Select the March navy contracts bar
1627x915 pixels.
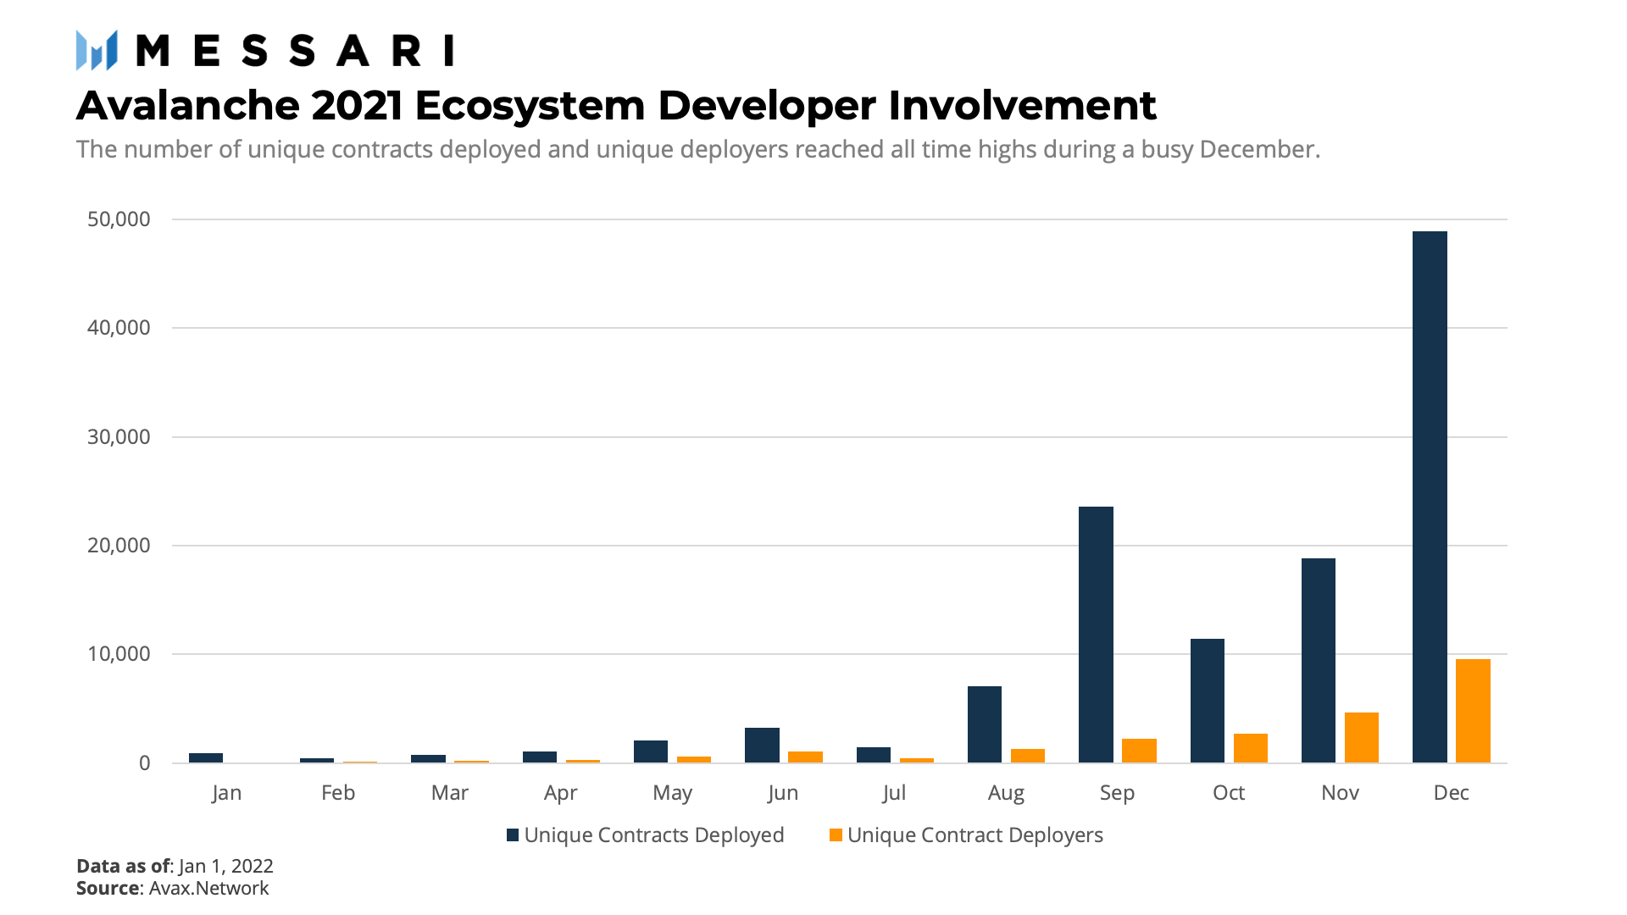(428, 759)
